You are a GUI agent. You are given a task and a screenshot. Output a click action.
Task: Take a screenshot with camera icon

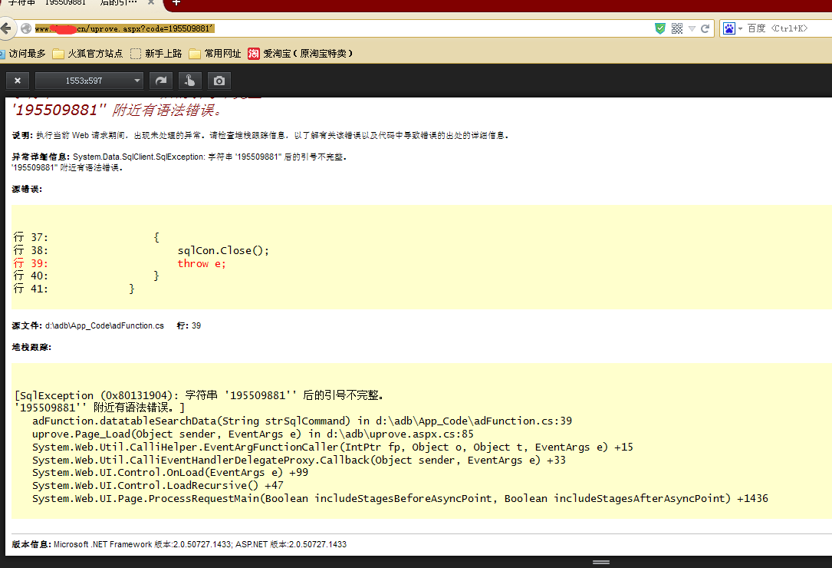click(219, 81)
